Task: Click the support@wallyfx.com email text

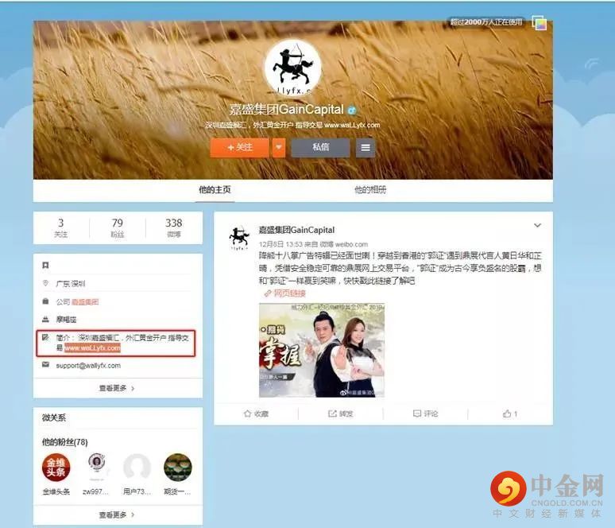Action: click(88, 366)
